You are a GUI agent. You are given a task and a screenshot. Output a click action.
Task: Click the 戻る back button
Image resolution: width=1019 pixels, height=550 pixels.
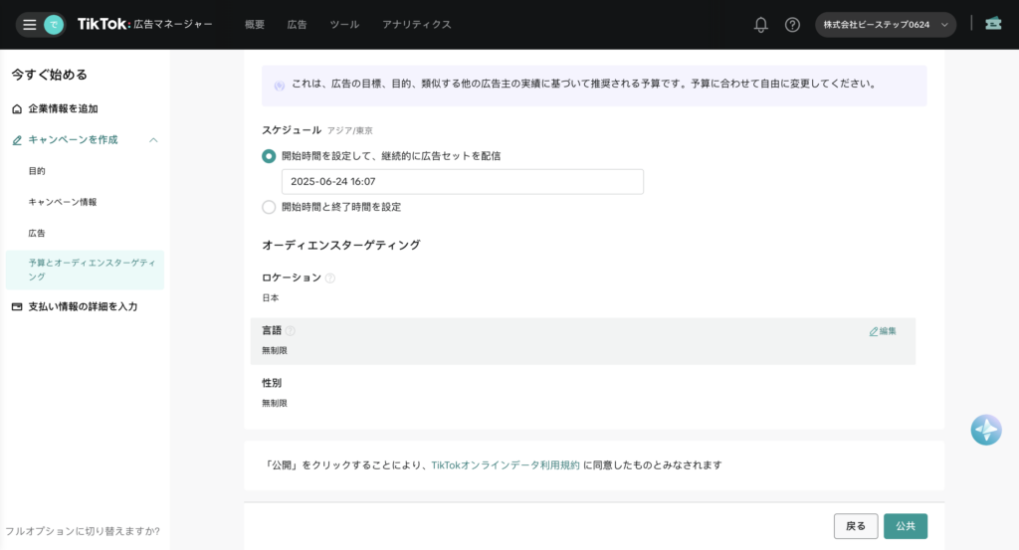coord(855,526)
